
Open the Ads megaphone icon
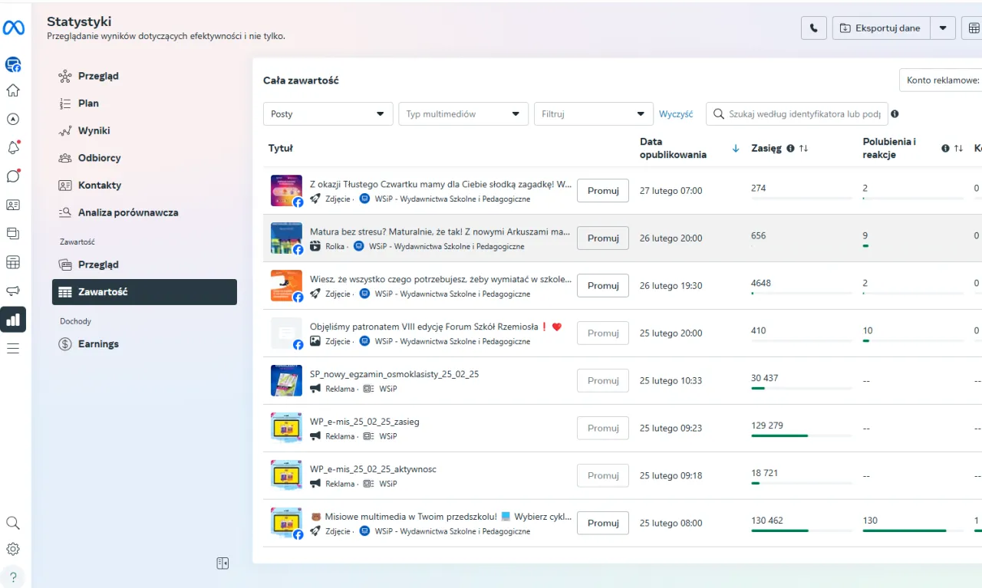coord(13,291)
